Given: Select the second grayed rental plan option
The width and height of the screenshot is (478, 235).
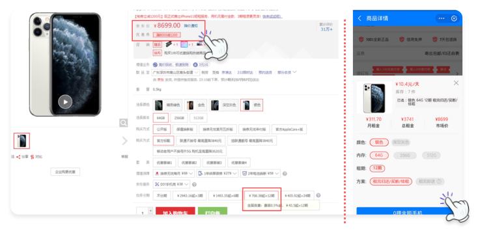Looking at the screenshot, I should point(430,182).
